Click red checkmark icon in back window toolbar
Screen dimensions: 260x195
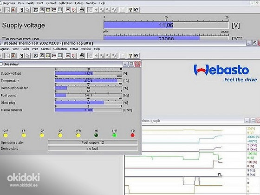click(x=74, y=10)
